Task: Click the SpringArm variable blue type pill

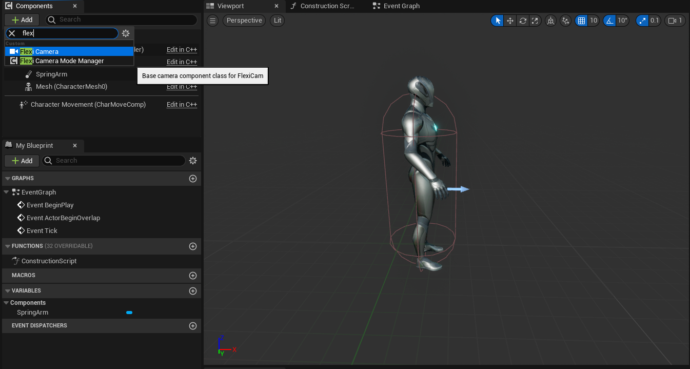Action: [x=129, y=313]
